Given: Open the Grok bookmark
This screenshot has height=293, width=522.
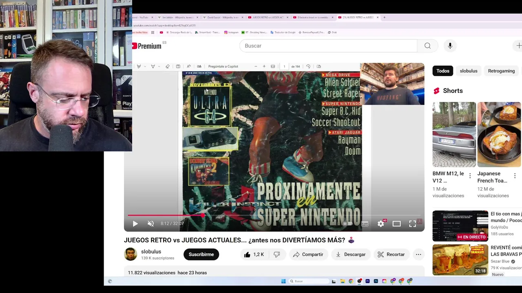Looking at the screenshot, I should tap(332, 32).
